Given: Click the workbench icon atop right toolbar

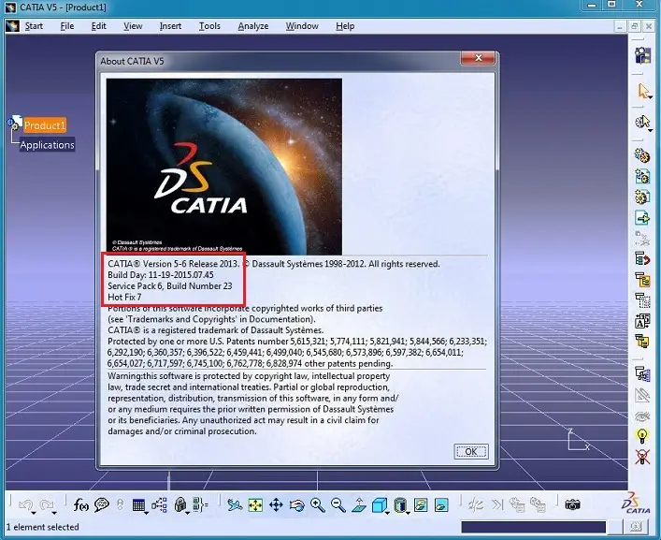Looking at the screenshot, I should 642,55.
